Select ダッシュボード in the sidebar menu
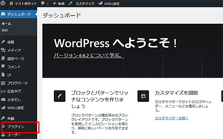 [x=19, y=14]
